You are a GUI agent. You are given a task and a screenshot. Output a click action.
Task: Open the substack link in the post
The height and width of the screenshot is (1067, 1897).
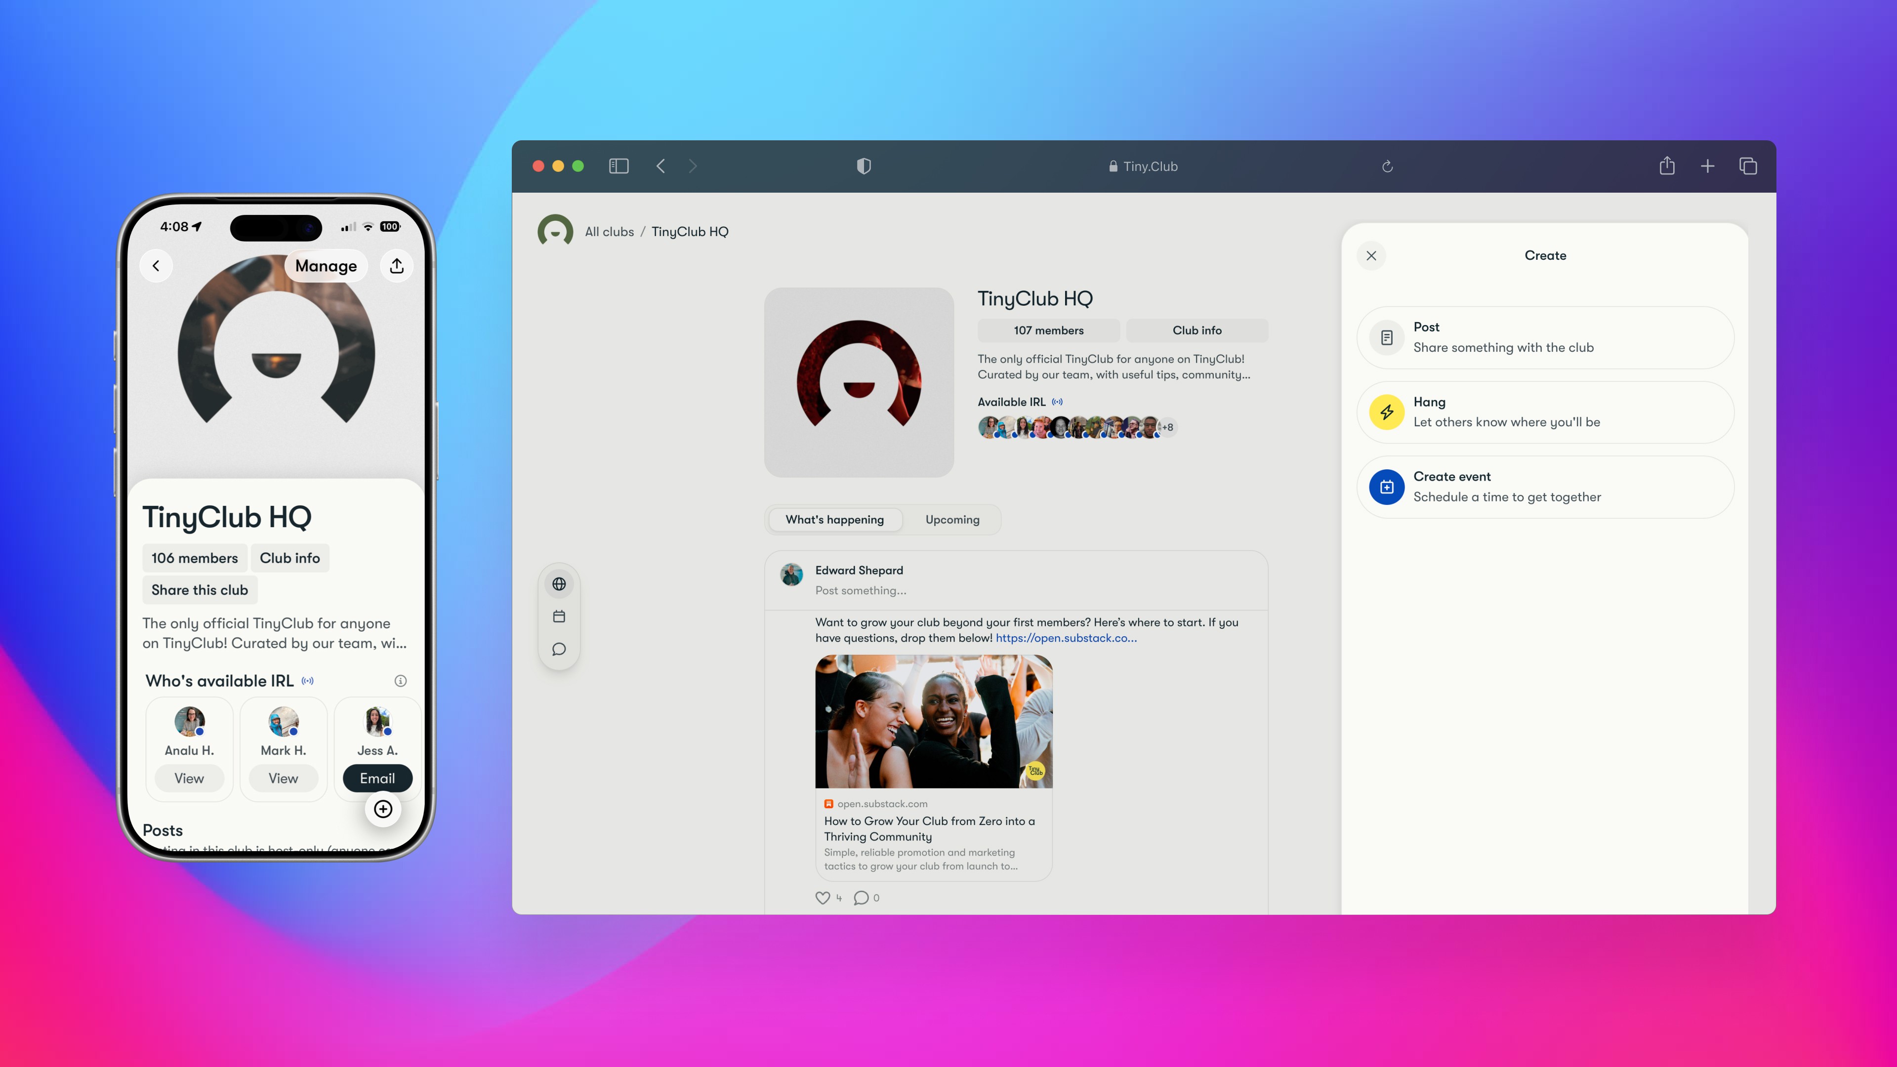pos(1066,638)
